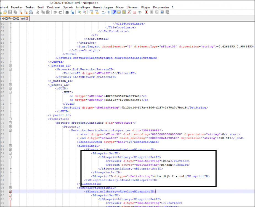Click the Undo arrow icon
This screenshot has height=207, width=255.
pos(55,12)
